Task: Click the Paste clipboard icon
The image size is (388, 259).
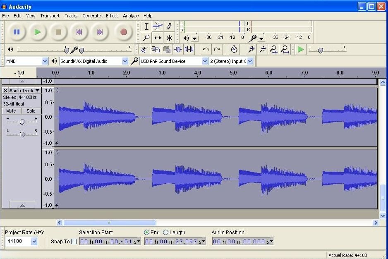Action: point(167,50)
